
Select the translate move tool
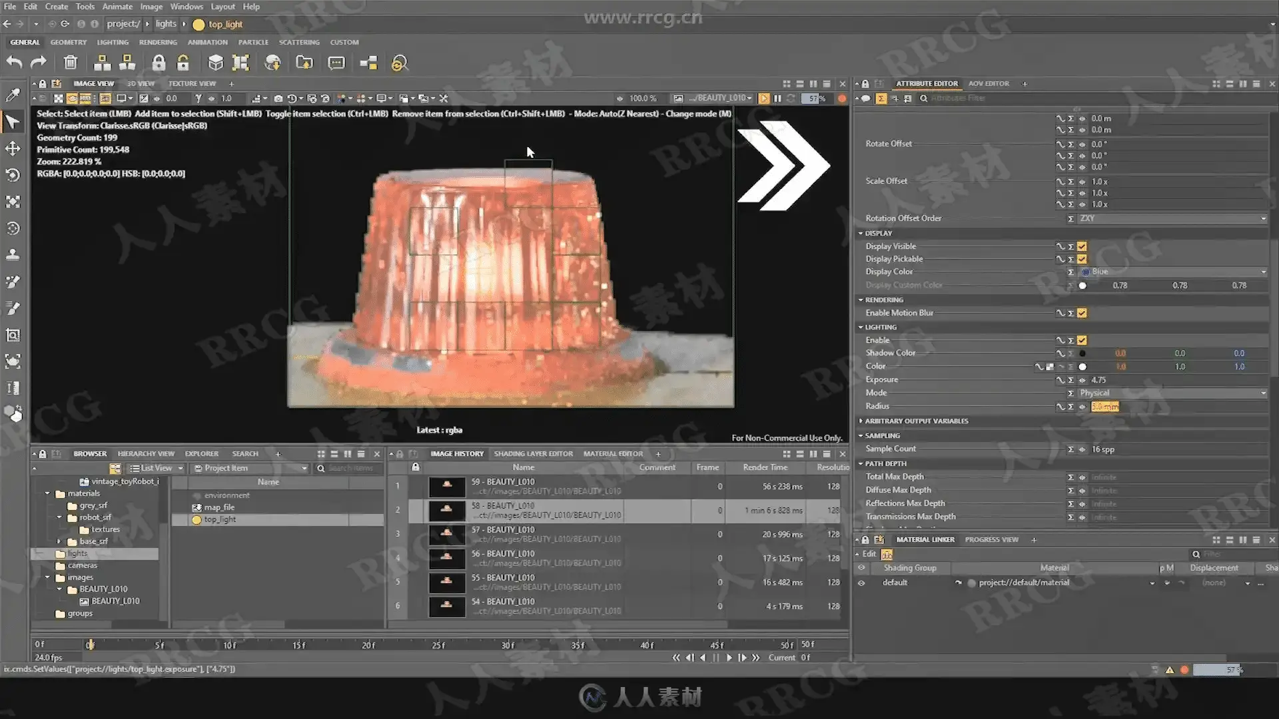coord(13,148)
